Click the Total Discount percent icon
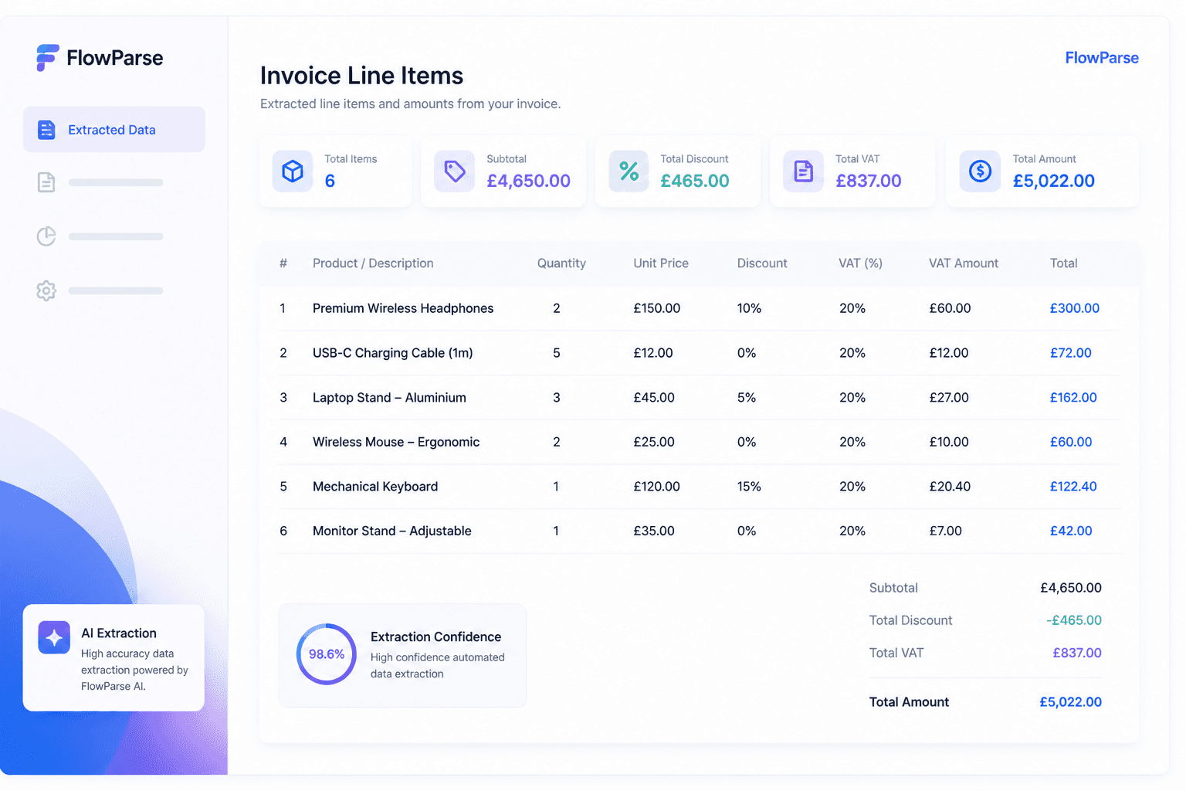This screenshot has width=1186, height=791. tap(629, 171)
